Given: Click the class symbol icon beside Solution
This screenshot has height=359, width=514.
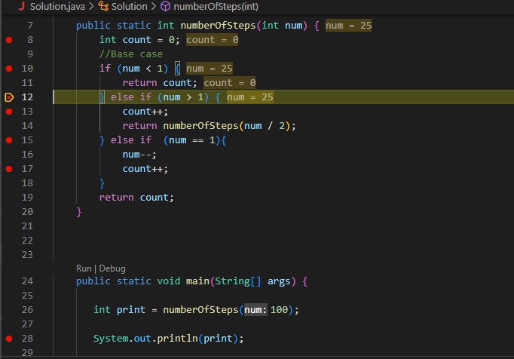Looking at the screenshot, I should click(x=103, y=6).
